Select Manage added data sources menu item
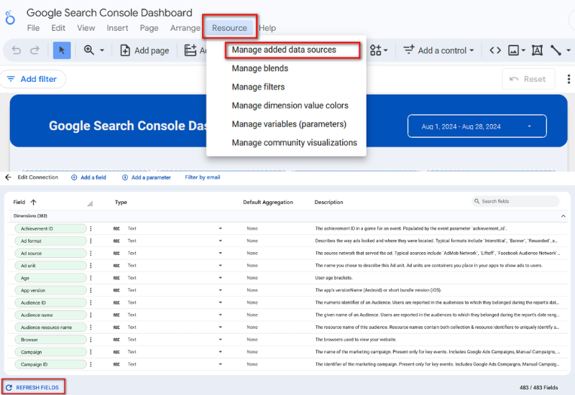Screen dimensions: 575x395 (x=283, y=50)
